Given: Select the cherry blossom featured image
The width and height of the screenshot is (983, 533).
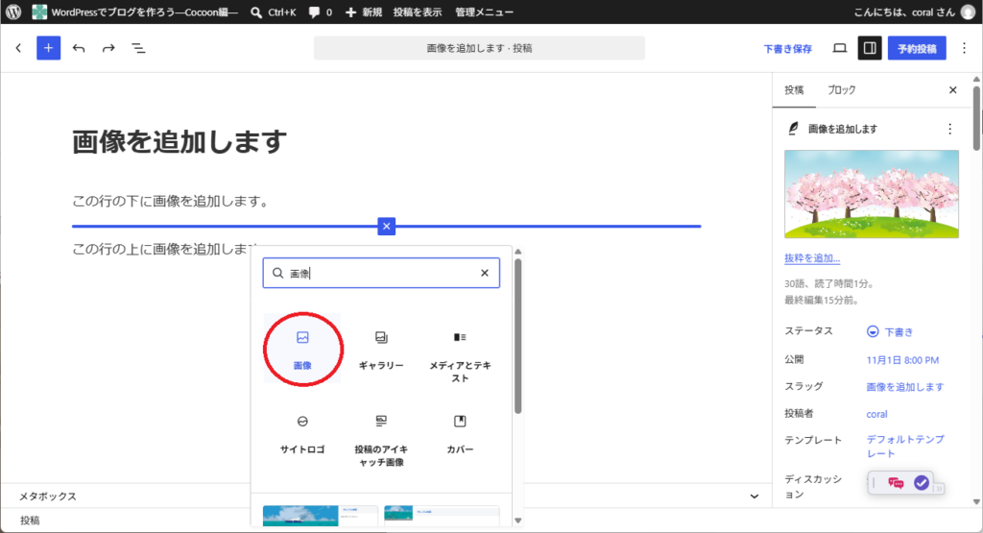Looking at the screenshot, I should point(872,194).
